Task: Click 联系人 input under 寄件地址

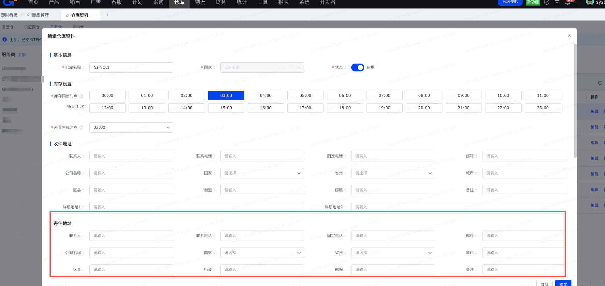Action: (131, 236)
